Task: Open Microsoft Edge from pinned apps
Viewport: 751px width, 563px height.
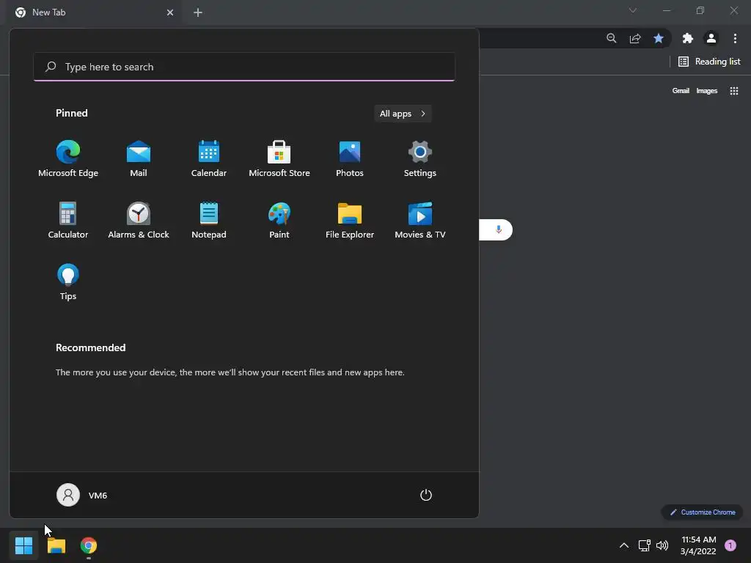Action: [x=68, y=159]
